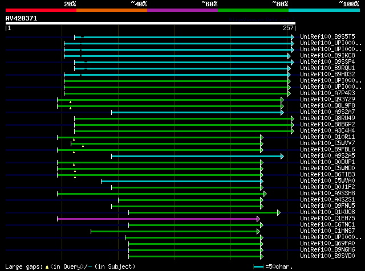365x271 pixels.
Task: Click the arrowhead ending the Q1KUQ8 alignment
Action: coord(279,213)
